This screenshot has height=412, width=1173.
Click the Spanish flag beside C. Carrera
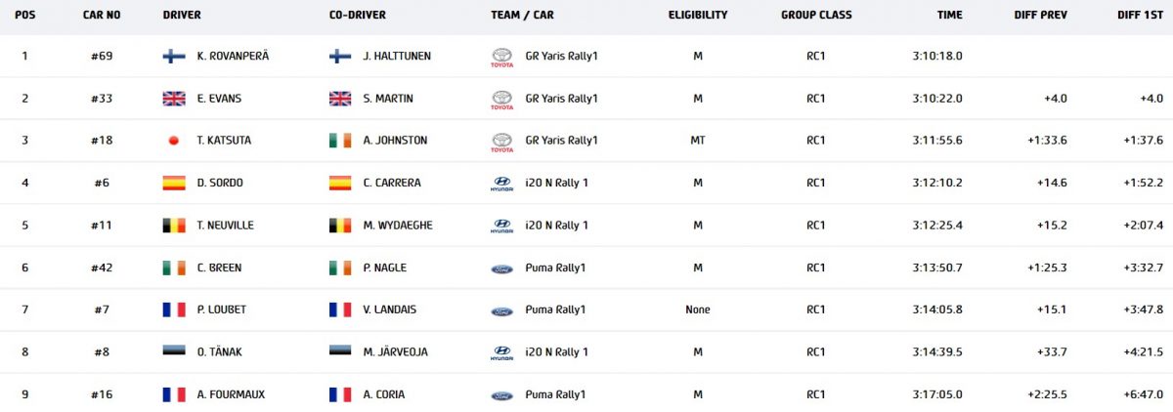coord(340,184)
